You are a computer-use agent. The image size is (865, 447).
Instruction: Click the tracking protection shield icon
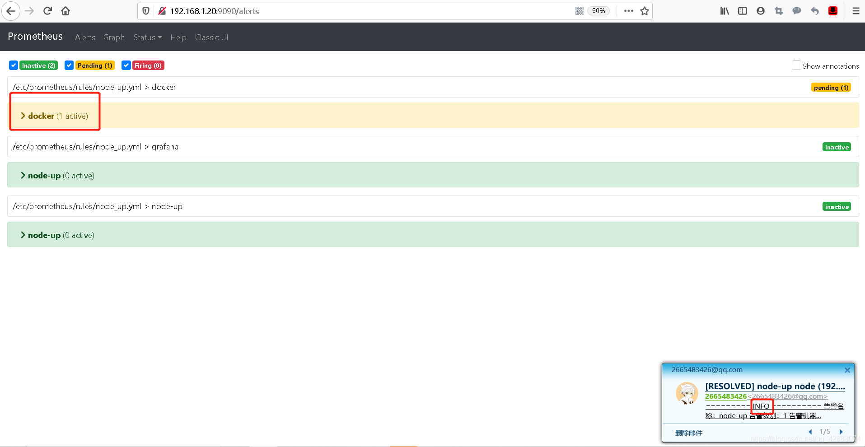click(x=146, y=11)
